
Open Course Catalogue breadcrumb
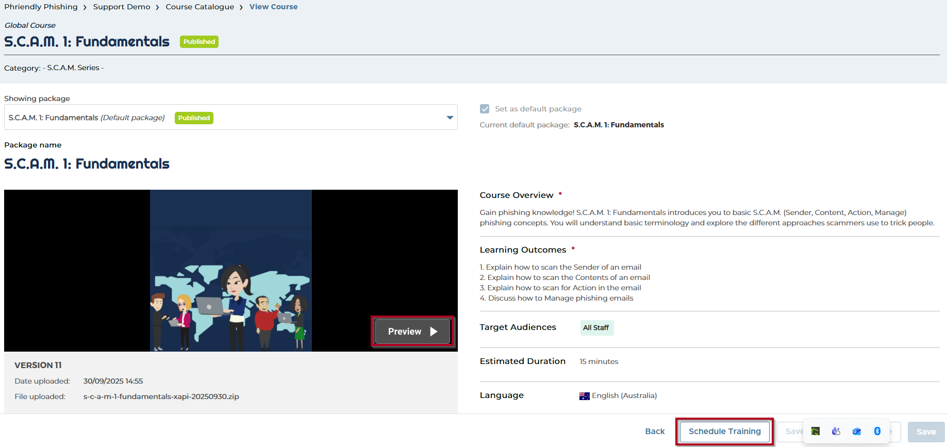click(x=200, y=7)
